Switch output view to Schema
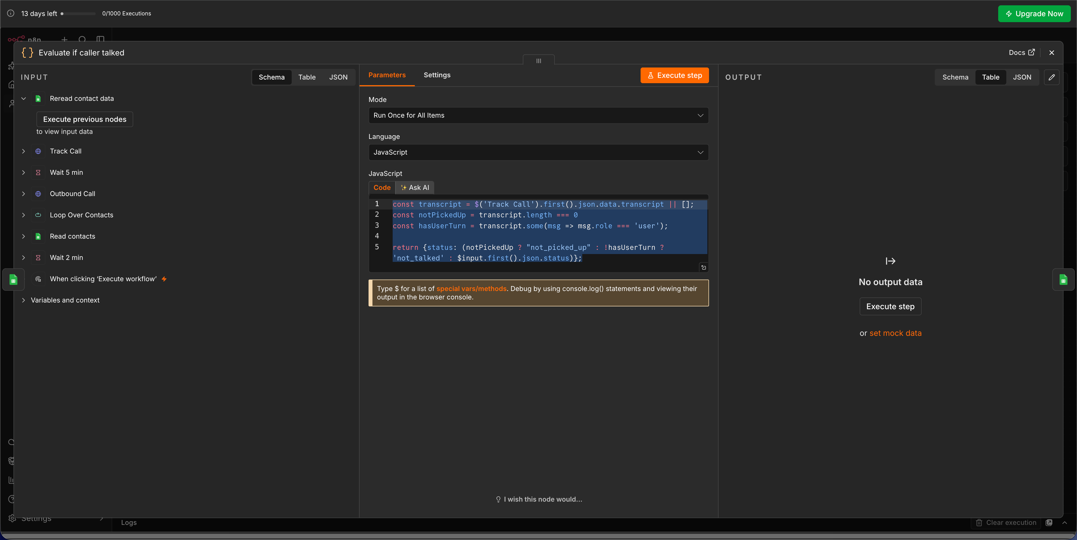Viewport: 1077px width, 540px height. pos(955,77)
